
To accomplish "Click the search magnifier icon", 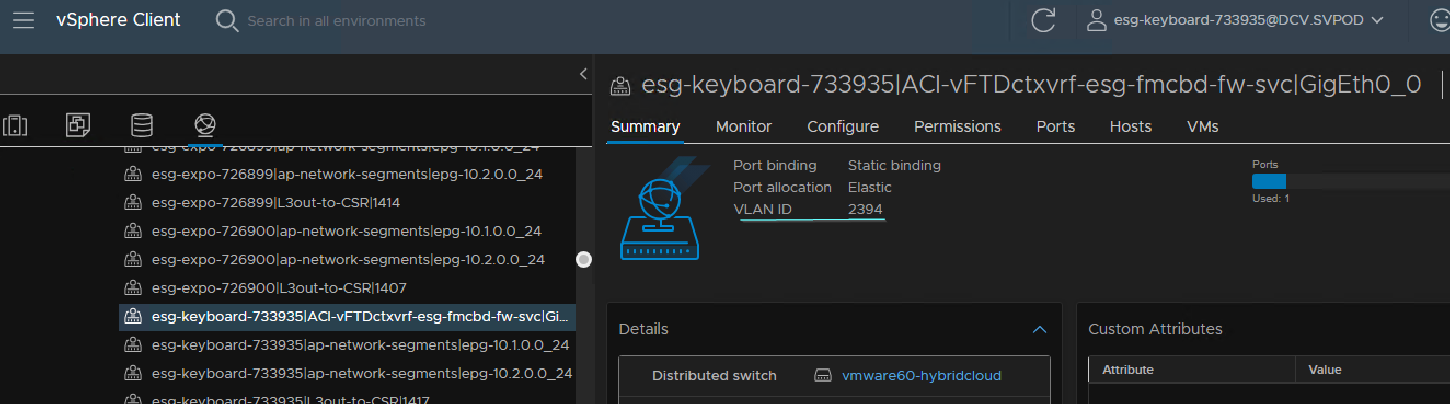I will coord(227,21).
